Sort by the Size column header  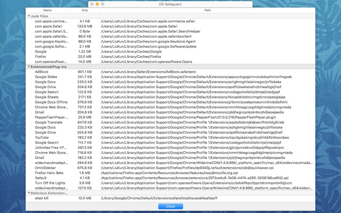[x=84, y=10]
